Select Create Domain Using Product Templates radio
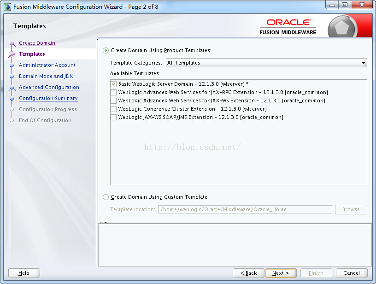Screen dimensions: 376x284 click(x=106, y=51)
